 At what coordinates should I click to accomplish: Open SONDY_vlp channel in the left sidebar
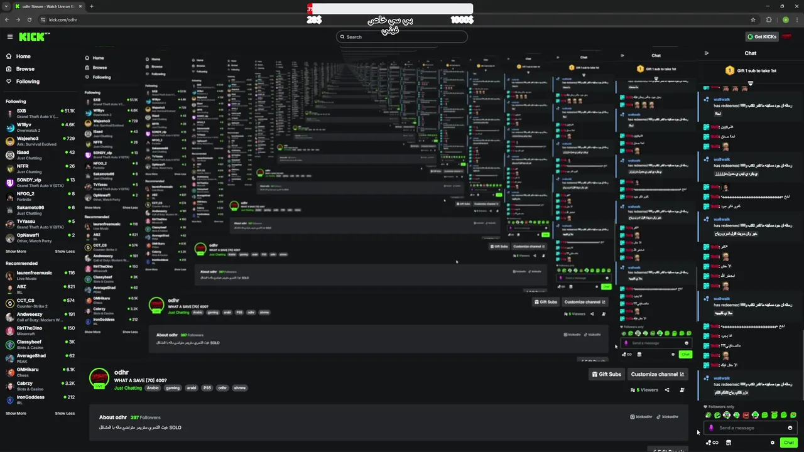point(40,183)
